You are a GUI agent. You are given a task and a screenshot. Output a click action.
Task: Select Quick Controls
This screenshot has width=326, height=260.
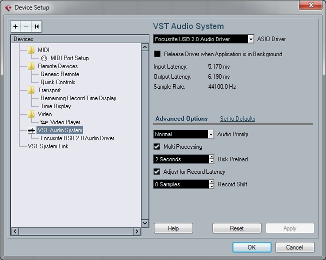pos(58,82)
